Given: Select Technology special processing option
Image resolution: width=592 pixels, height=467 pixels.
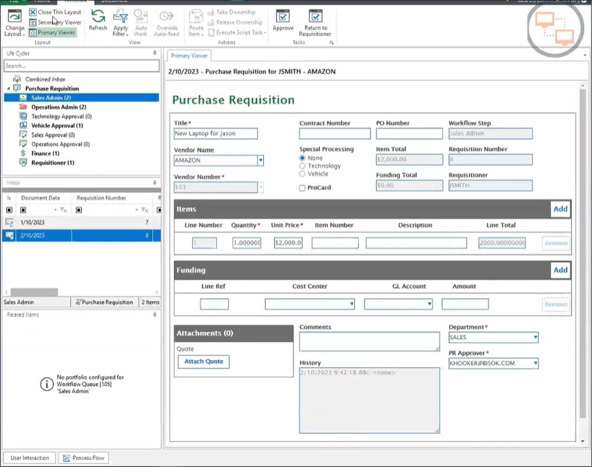Looking at the screenshot, I should click(x=303, y=166).
